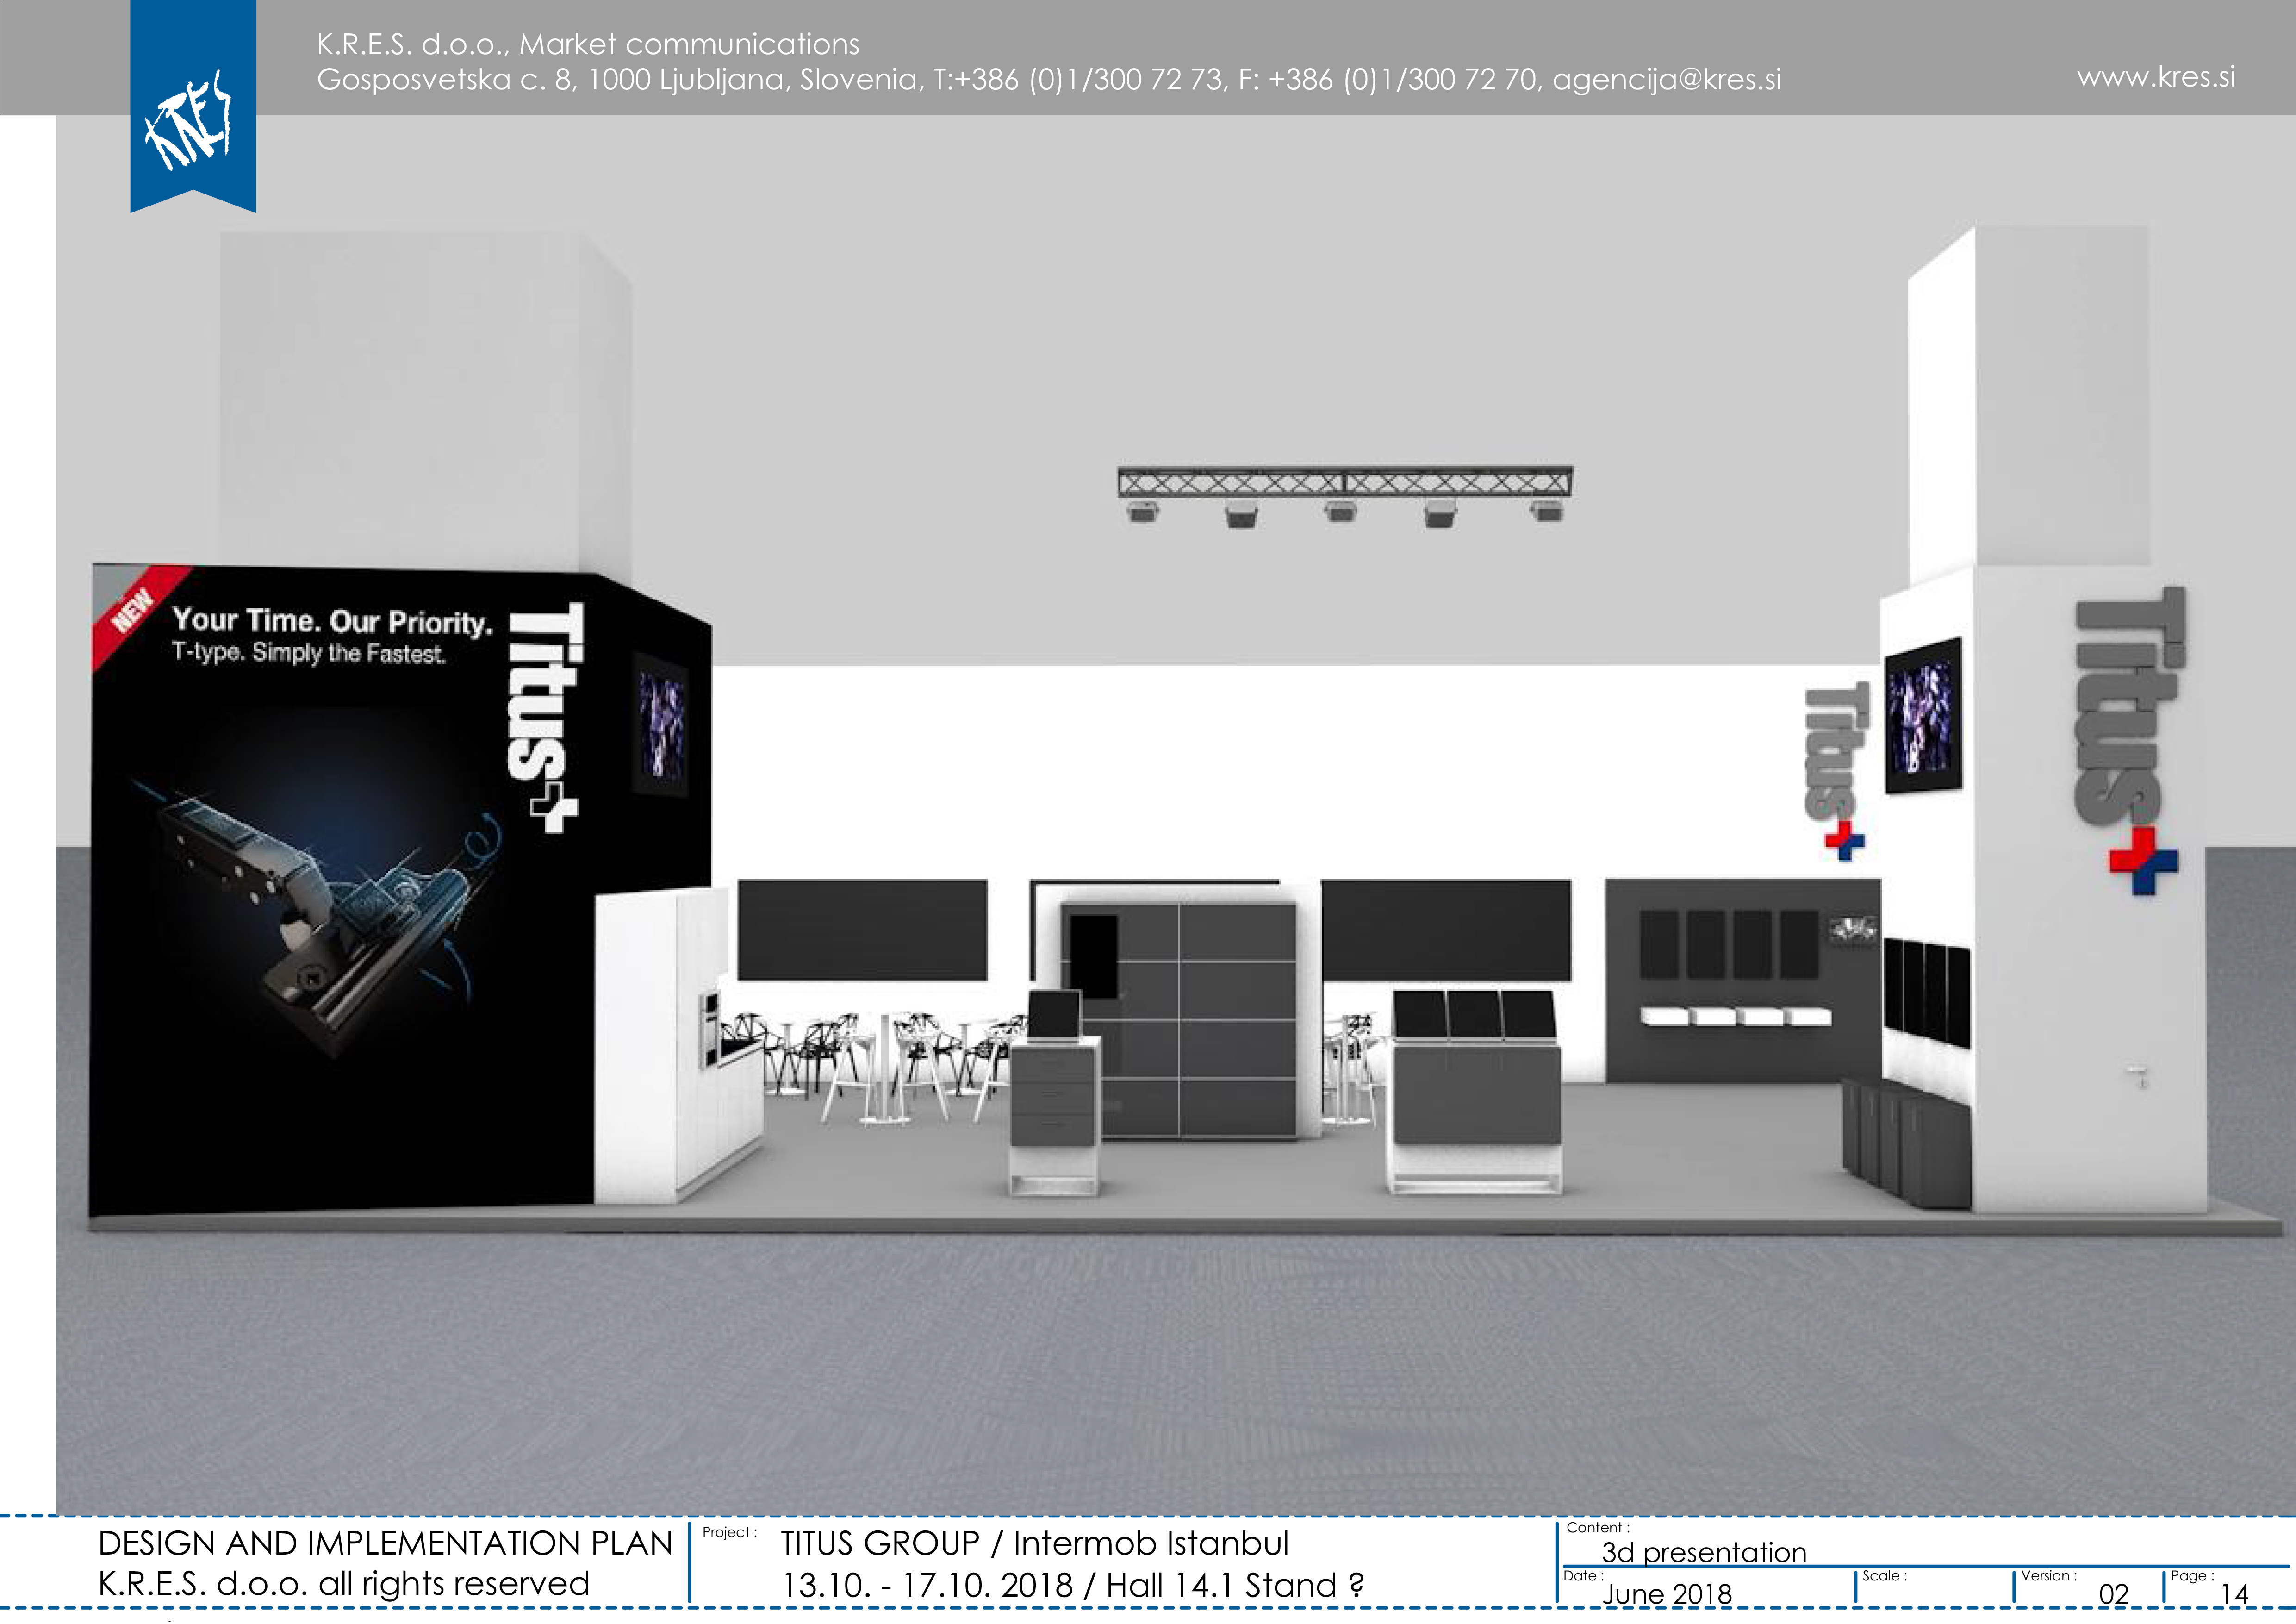Click the overhead lighting truss
Screen dimensions: 2296x1624
coord(1345,495)
